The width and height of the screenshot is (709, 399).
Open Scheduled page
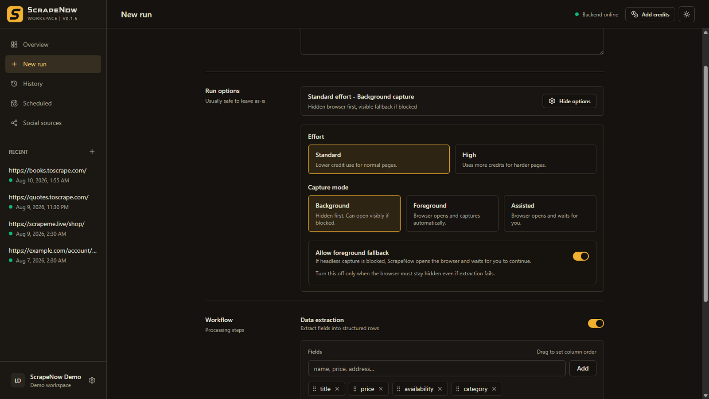click(x=53, y=103)
